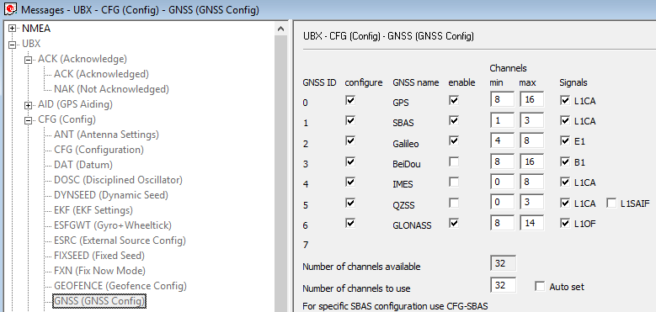Toggle configure checkbox for GLONASS
656x312 pixels.
350,224
